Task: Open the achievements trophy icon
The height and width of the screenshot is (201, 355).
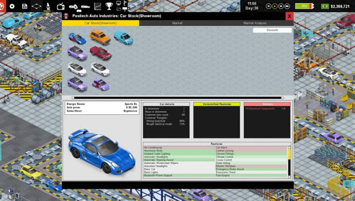Action: coord(109,6)
